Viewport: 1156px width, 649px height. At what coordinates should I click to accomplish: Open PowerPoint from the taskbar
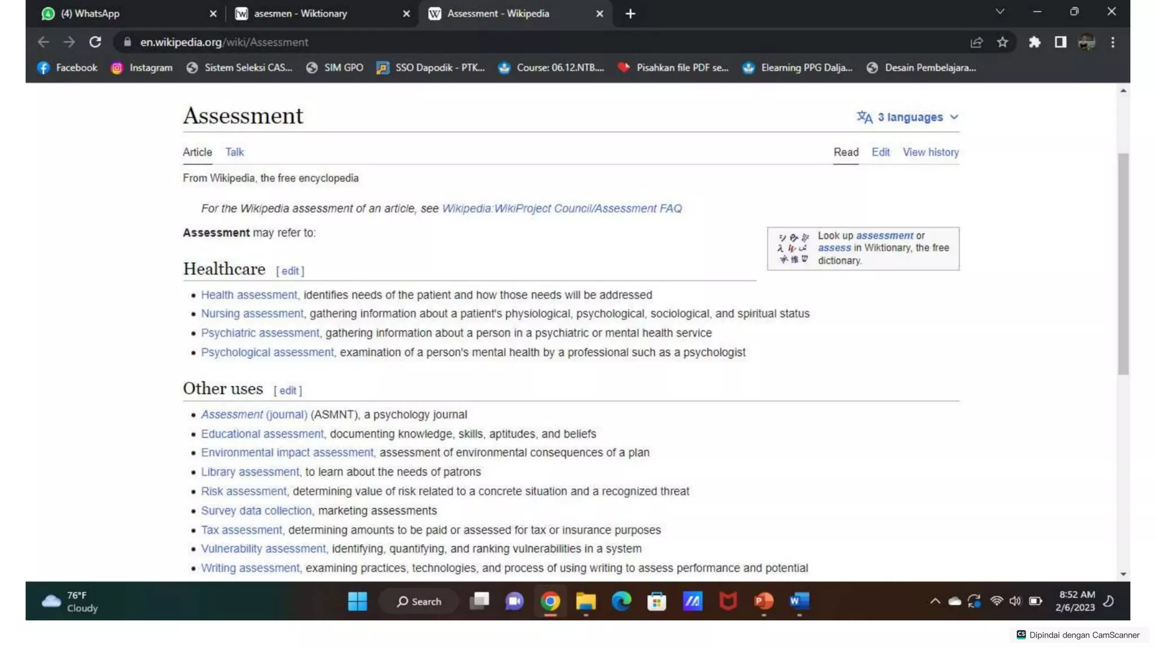point(764,601)
